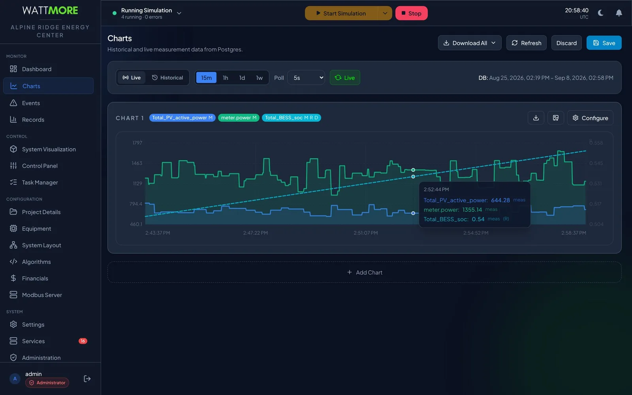This screenshot has width=632, height=395.
Task: Click Start Simulation button
Action: click(x=341, y=13)
